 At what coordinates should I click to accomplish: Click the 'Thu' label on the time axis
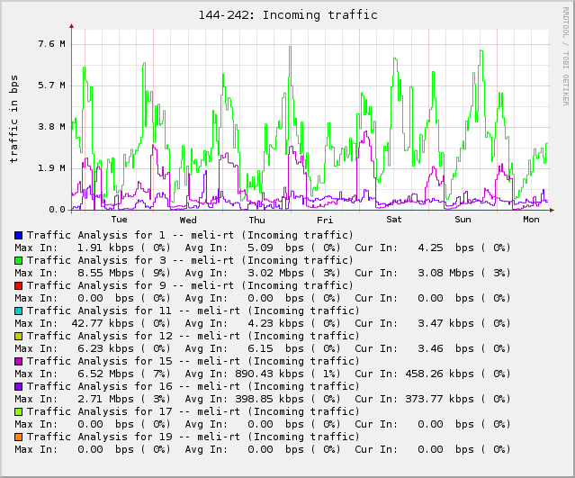click(x=256, y=220)
